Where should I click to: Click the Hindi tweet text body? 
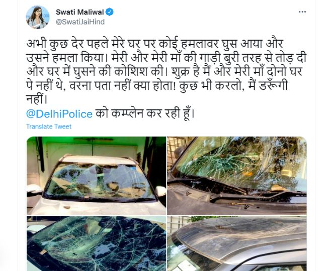(x=166, y=71)
